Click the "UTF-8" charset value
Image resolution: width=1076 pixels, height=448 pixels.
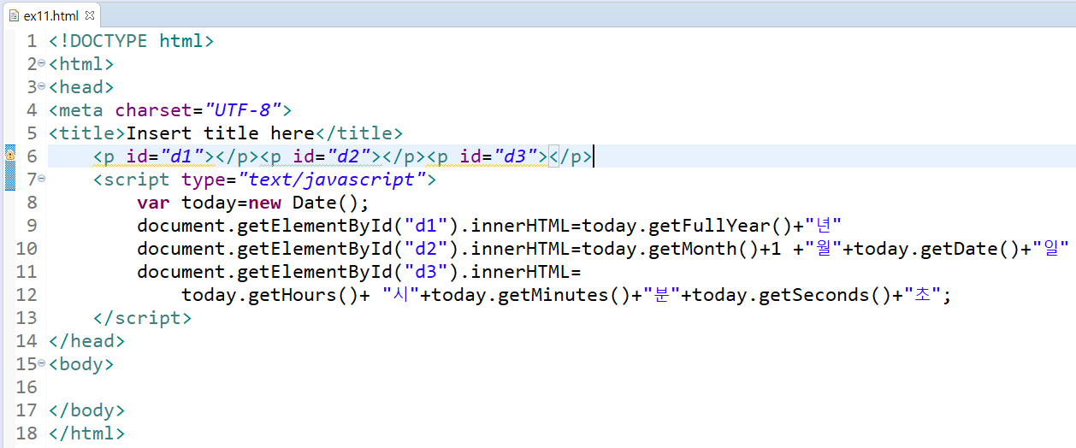[x=242, y=109]
